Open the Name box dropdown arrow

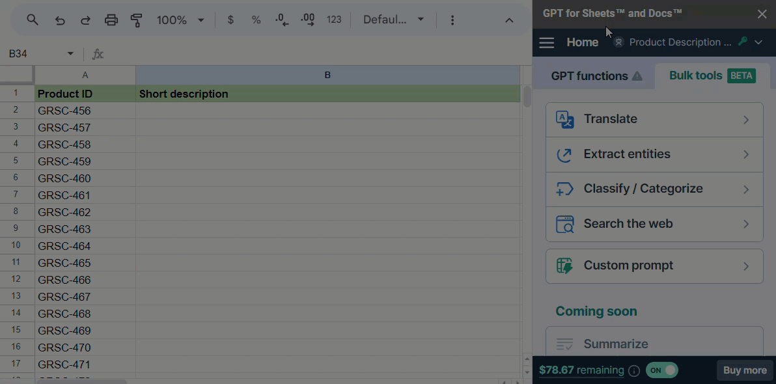tap(70, 53)
